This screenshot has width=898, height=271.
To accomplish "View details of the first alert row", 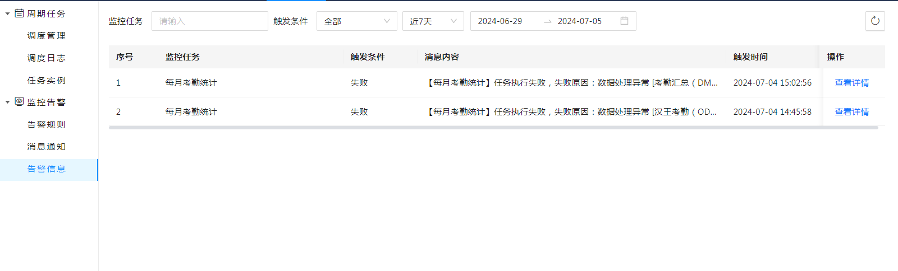I will click(x=851, y=83).
